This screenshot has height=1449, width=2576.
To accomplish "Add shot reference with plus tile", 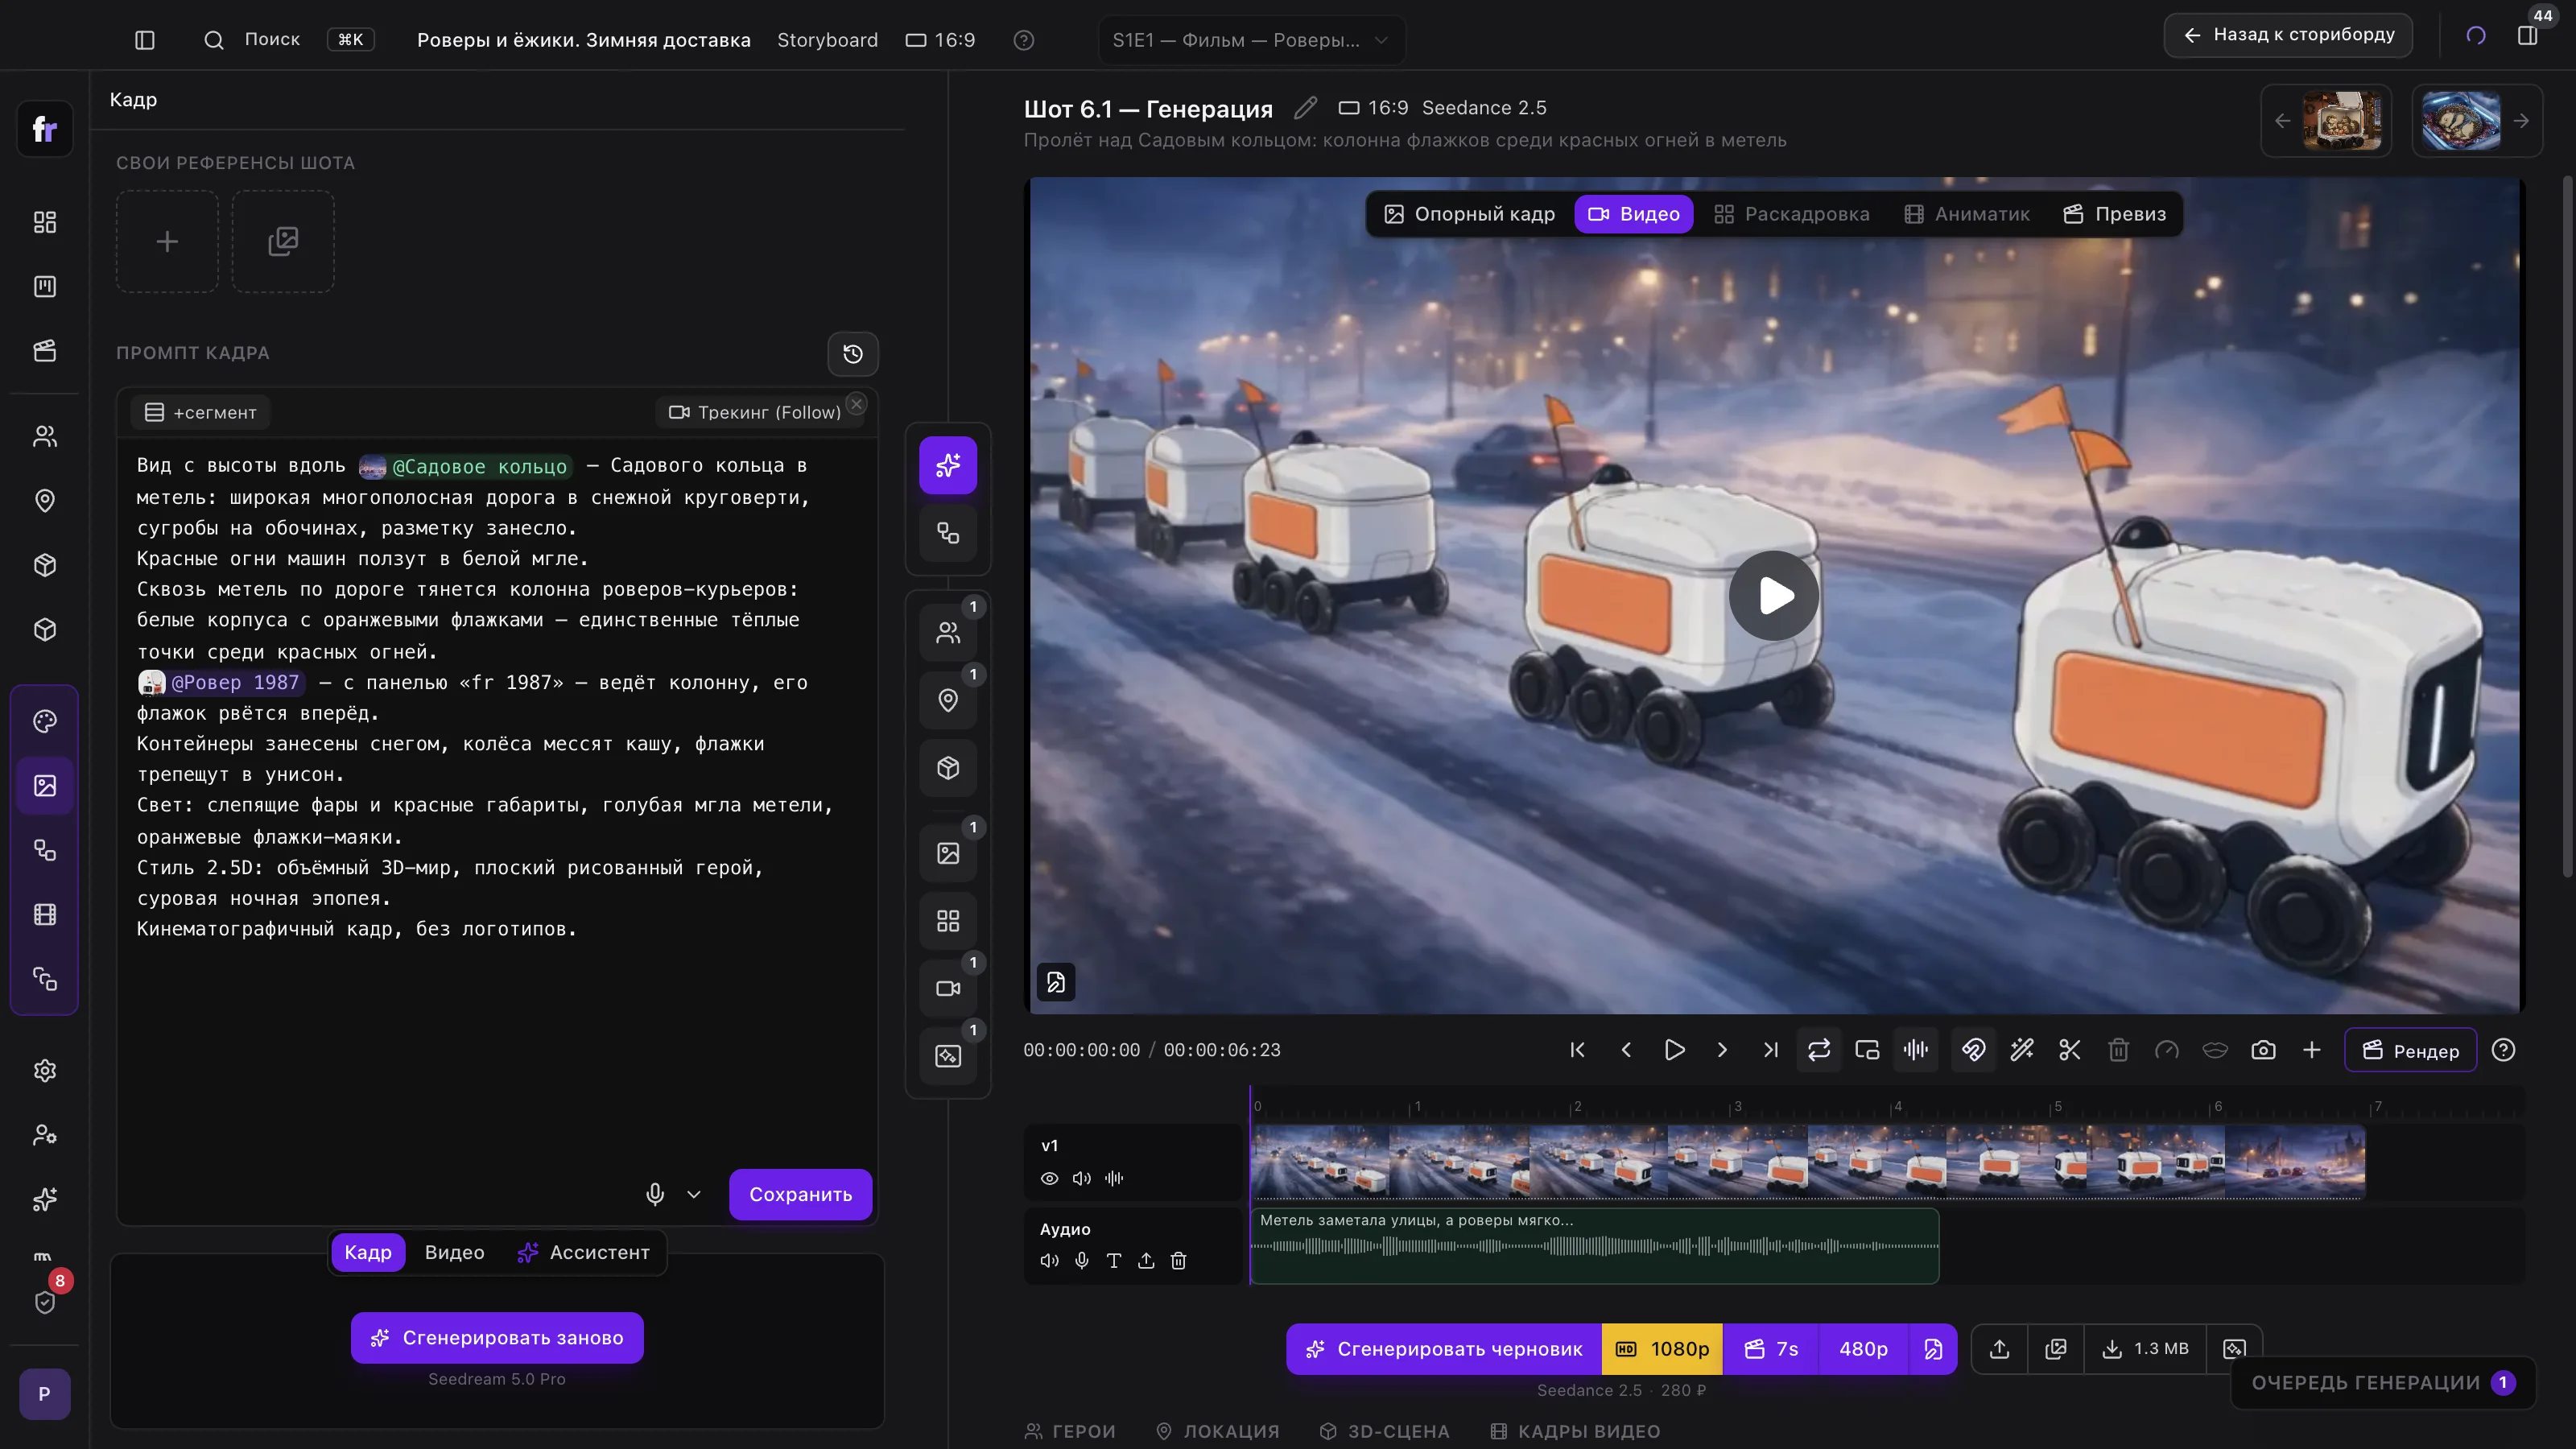I will tap(167, 241).
